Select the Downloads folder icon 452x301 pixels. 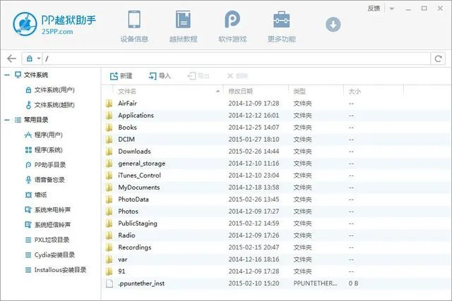pos(109,152)
